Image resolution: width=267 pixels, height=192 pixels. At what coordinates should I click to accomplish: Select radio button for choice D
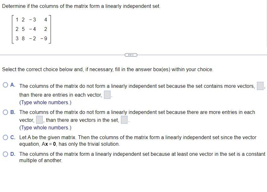[x=5, y=154]
